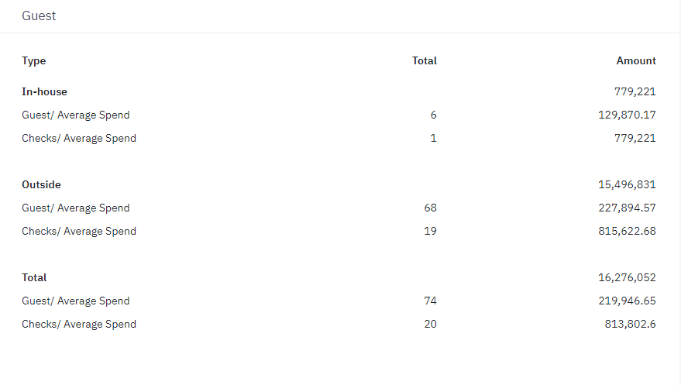Click the Outside checks count 19
Viewport: 681px width, 385px height.
click(430, 231)
